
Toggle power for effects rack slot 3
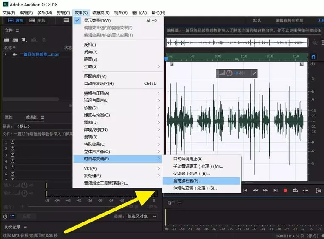[x=12, y=155]
